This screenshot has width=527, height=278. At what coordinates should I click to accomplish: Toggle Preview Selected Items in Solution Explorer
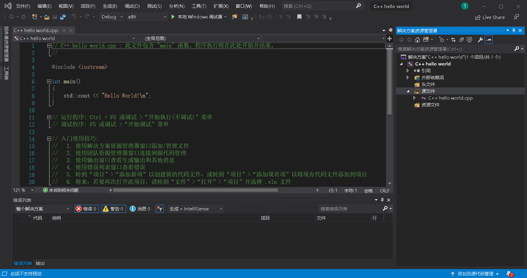(488, 40)
